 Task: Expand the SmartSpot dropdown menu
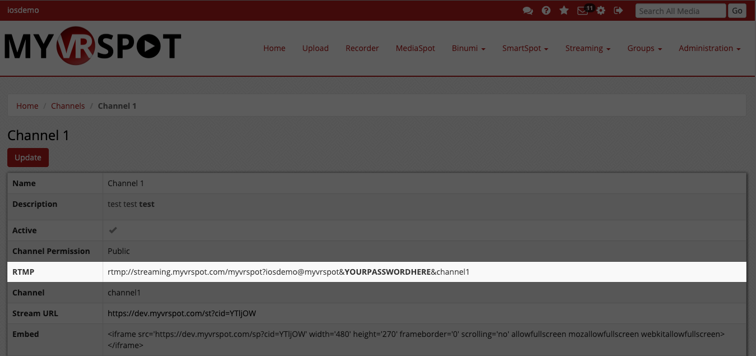click(x=525, y=48)
